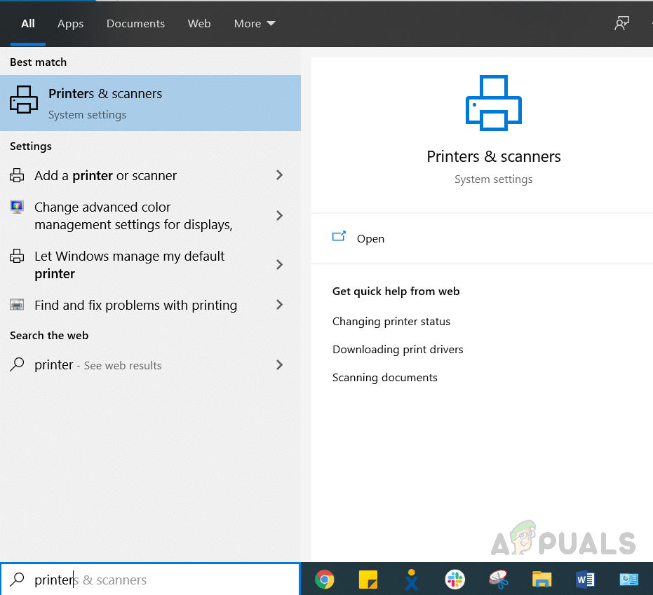Screen dimensions: 653x595
Task: Expand arrow for Add a printer or scanner
Action: 279,175
